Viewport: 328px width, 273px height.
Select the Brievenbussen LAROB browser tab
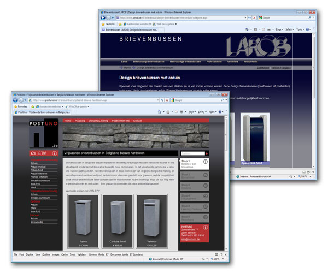(129, 29)
